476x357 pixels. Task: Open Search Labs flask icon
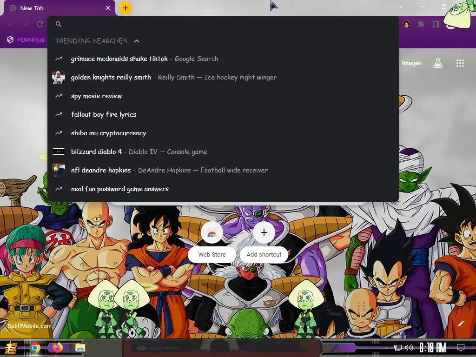[438, 63]
